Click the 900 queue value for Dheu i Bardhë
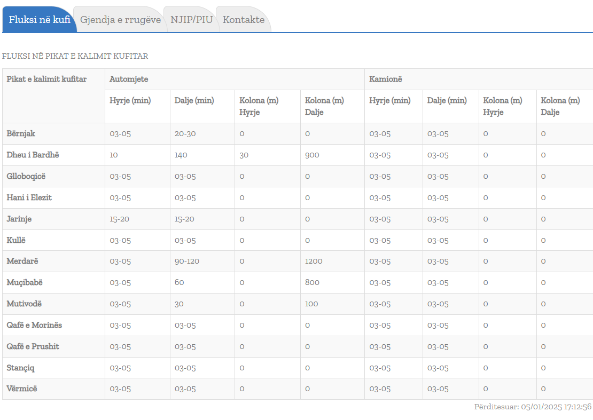This screenshot has width=593, height=420. pos(312,155)
